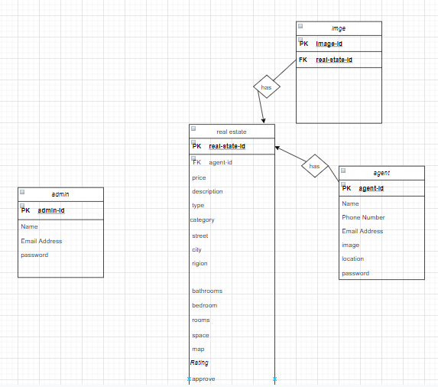Click the FK label in Imge table

(303, 60)
